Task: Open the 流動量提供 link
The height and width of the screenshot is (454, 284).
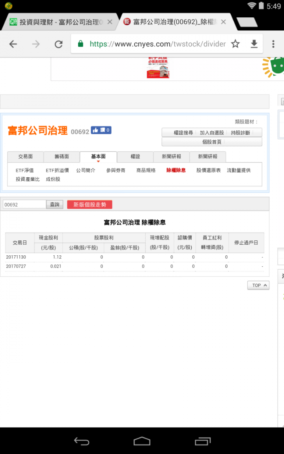Action: pos(239,170)
